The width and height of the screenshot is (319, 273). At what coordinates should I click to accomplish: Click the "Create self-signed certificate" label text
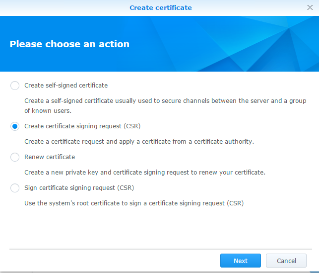pos(66,86)
